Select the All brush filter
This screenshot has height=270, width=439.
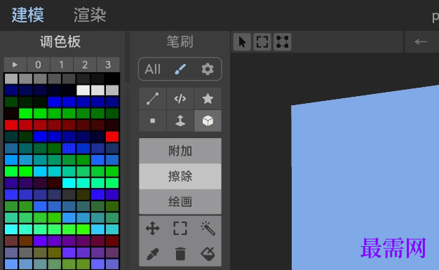153,69
